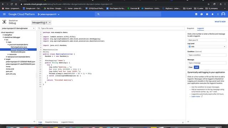Open the Logpoint History tab
This screenshot has width=228, height=128.
click(67, 122)
